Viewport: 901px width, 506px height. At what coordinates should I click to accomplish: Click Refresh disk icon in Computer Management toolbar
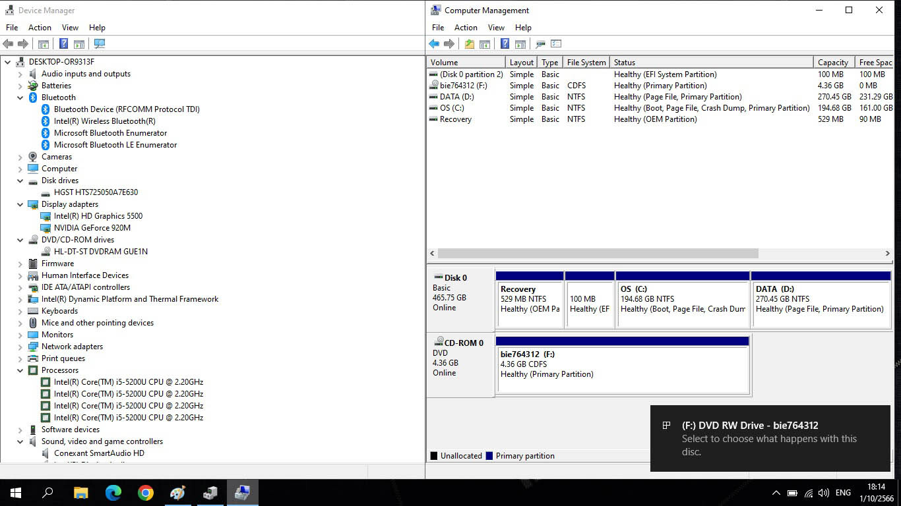[540, 44]
